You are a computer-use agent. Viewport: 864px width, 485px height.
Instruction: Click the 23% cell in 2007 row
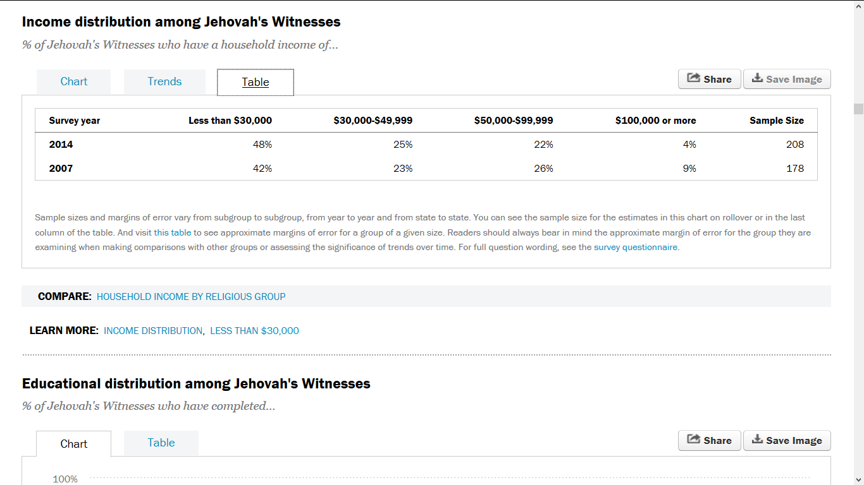click(403, 169)
